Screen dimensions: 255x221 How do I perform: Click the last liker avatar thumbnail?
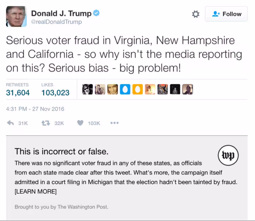188,89
